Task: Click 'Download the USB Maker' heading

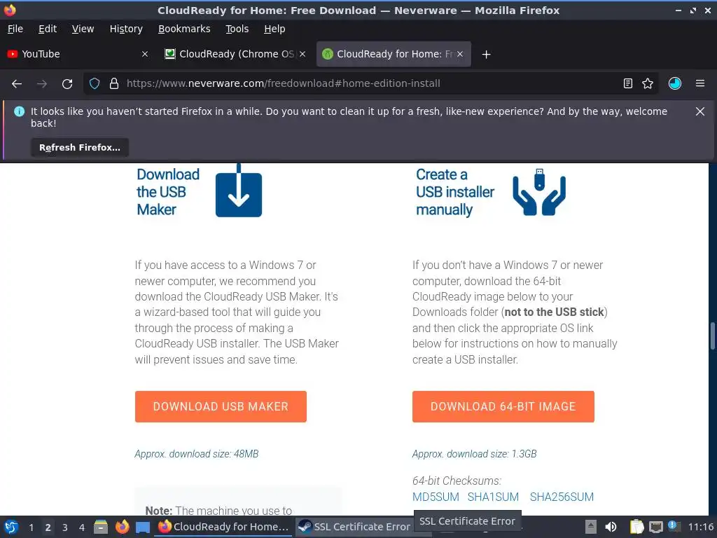Action: pos(168,192)
